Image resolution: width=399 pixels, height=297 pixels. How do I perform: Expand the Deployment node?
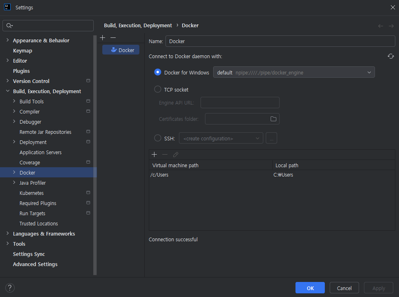click(x=14, y=142)
